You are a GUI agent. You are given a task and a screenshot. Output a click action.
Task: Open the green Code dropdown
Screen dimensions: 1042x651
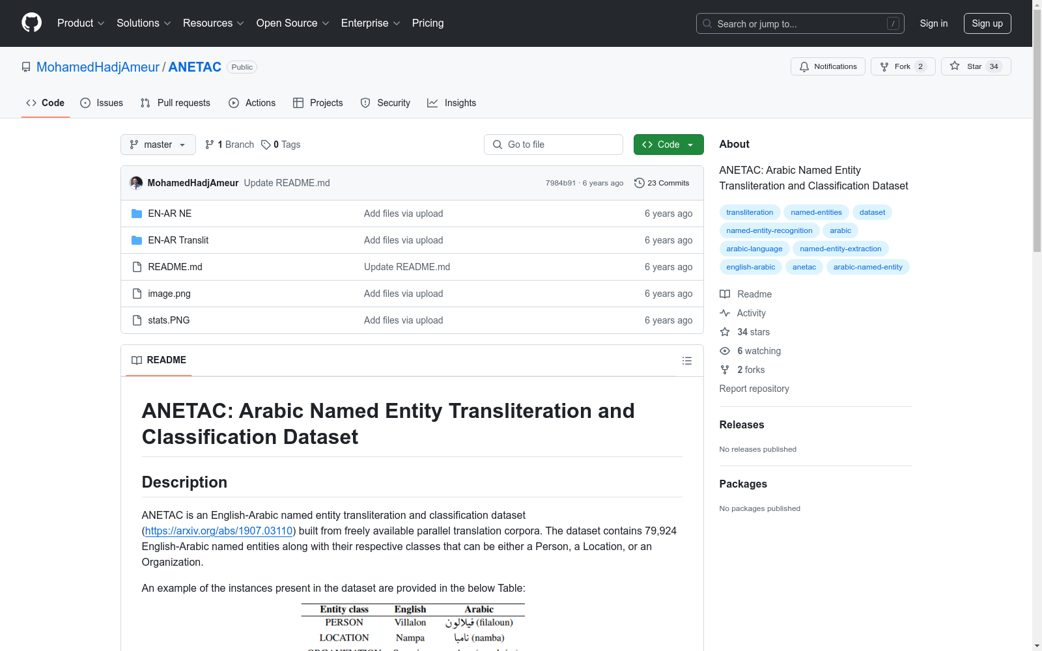click(x=668, y=145)
